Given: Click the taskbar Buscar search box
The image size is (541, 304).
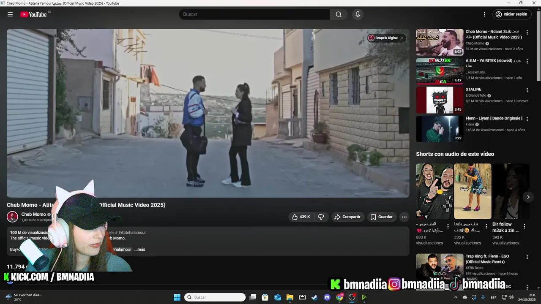Looking at the screenshot, I should click(215, 297).
